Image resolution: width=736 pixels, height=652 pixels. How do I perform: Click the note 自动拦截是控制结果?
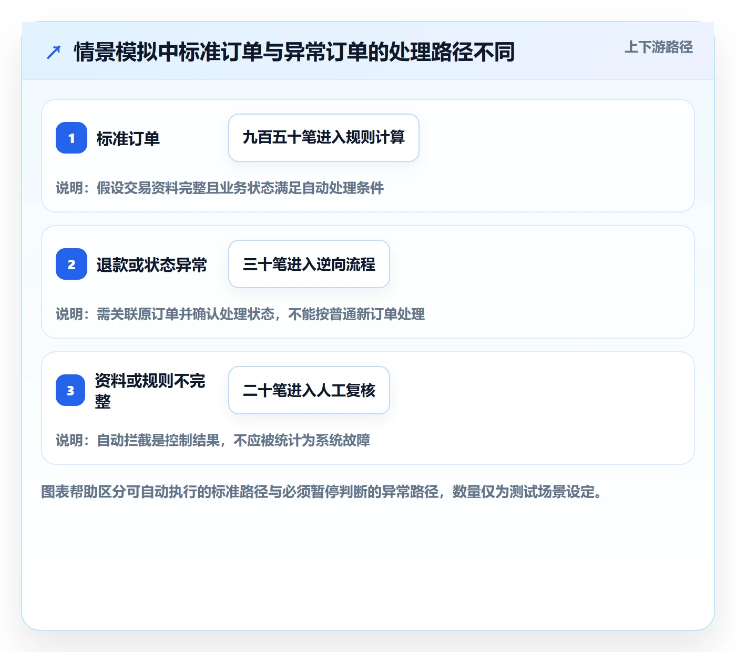158,441
